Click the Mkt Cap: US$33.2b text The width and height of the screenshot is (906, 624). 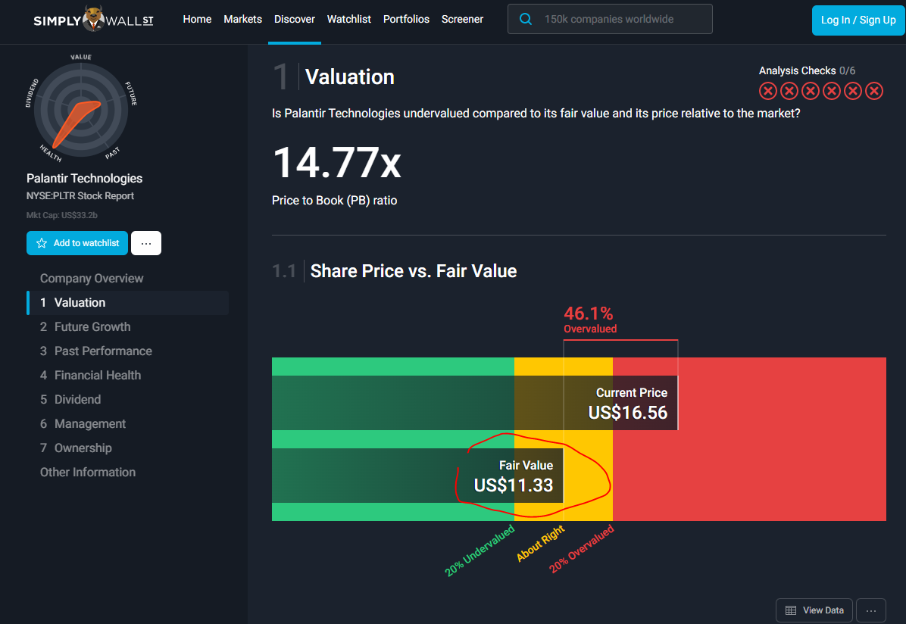[x=62, y=216]
